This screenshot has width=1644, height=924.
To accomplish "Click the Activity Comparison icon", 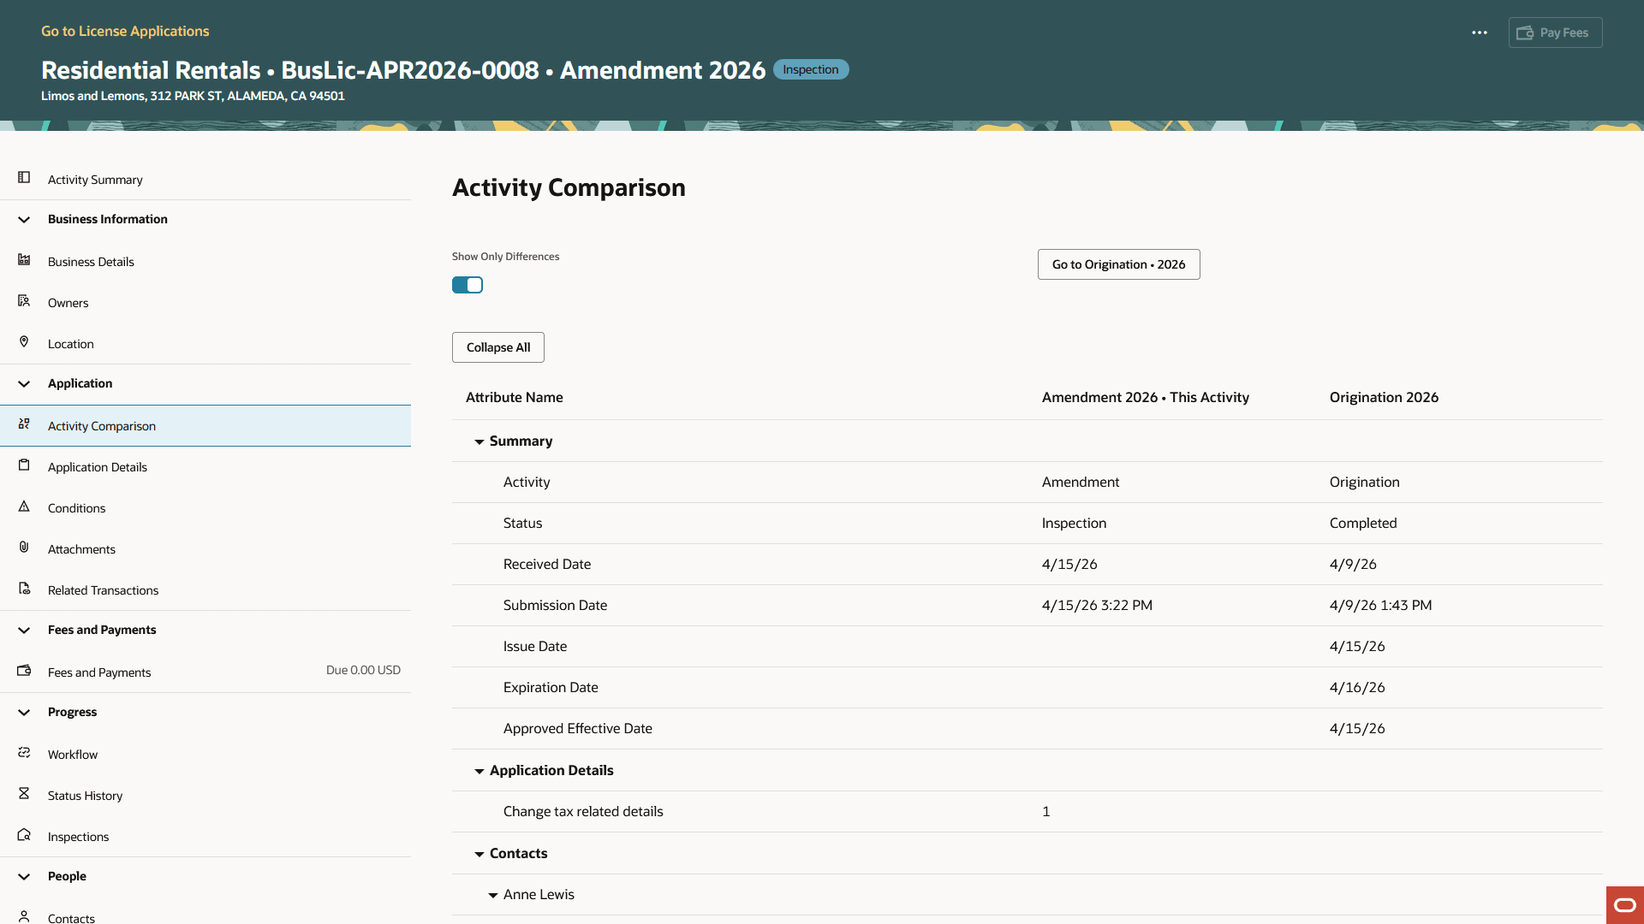I will [x=24, y=423].
